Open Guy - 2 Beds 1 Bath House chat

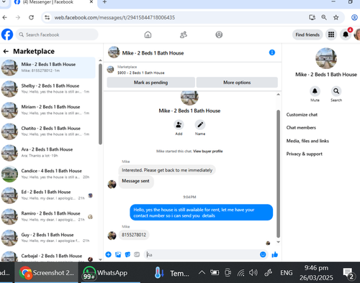48,238
